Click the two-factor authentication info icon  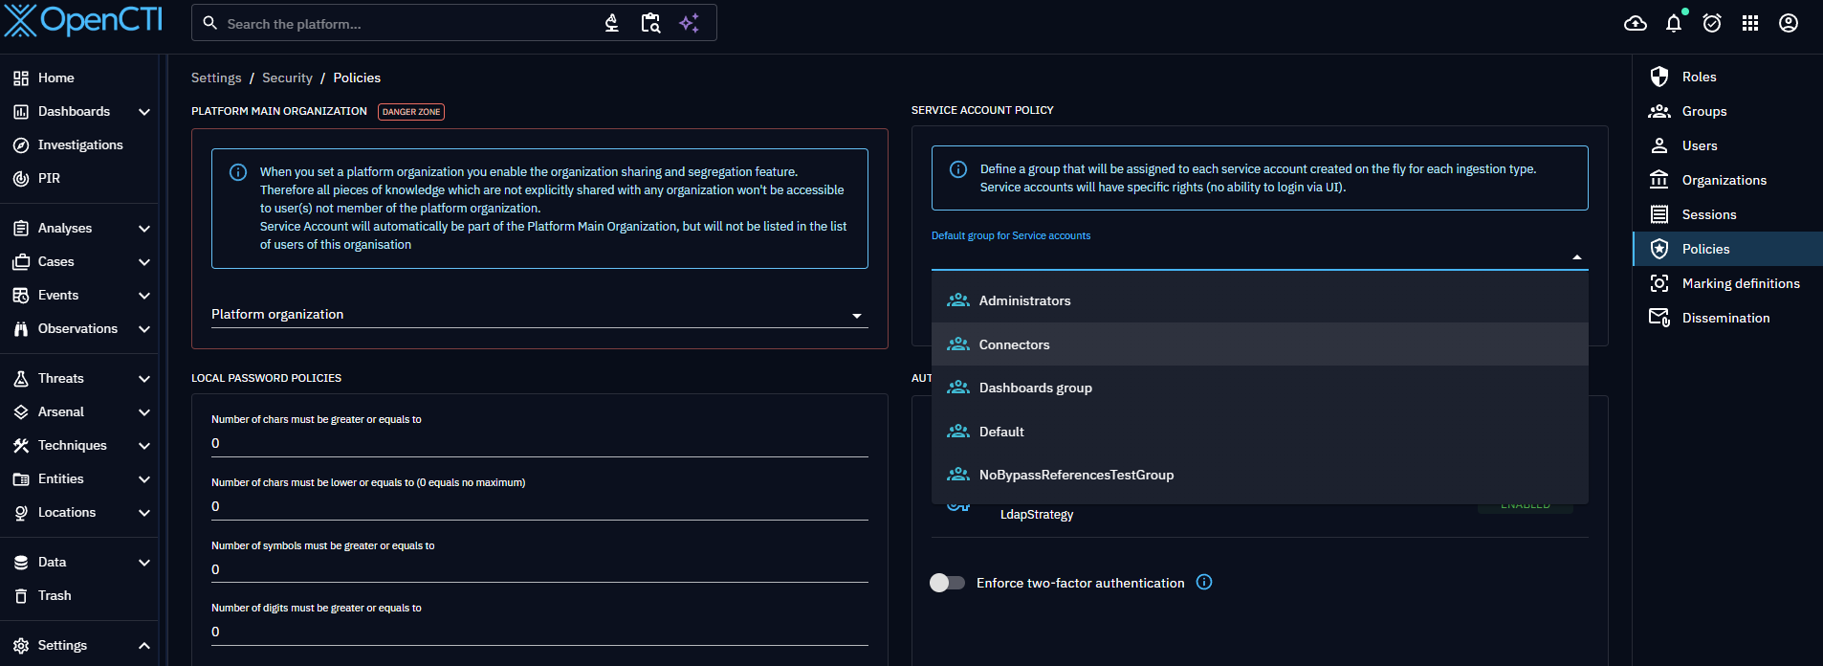point(1204,582)
